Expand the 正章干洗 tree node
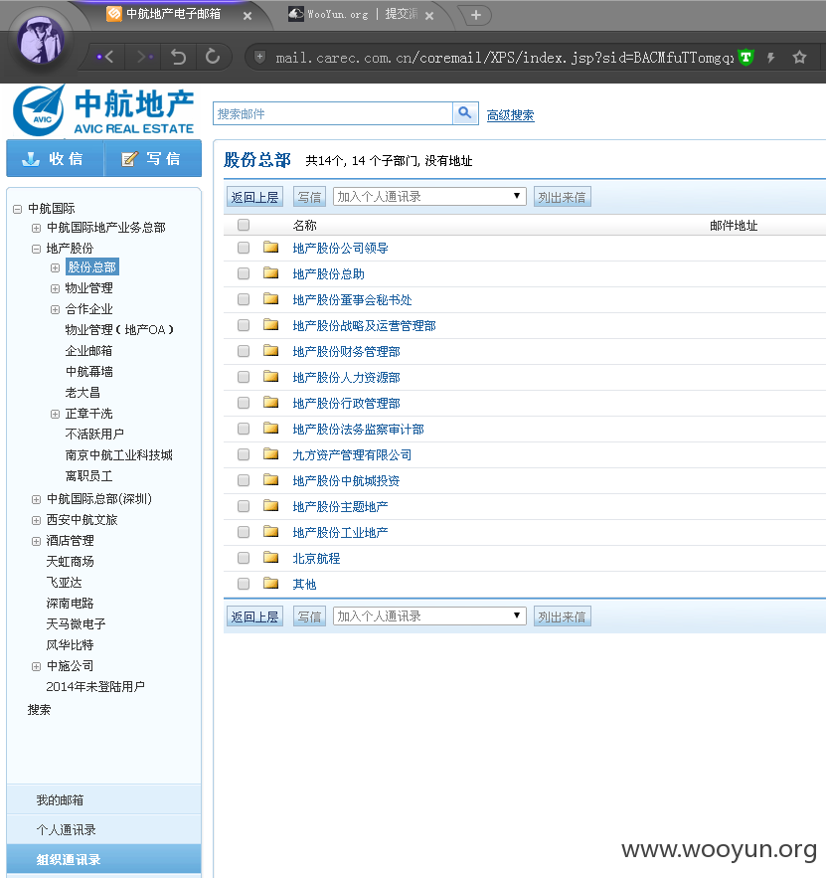Viewport: 826px width, 878px height. [55, 414]
